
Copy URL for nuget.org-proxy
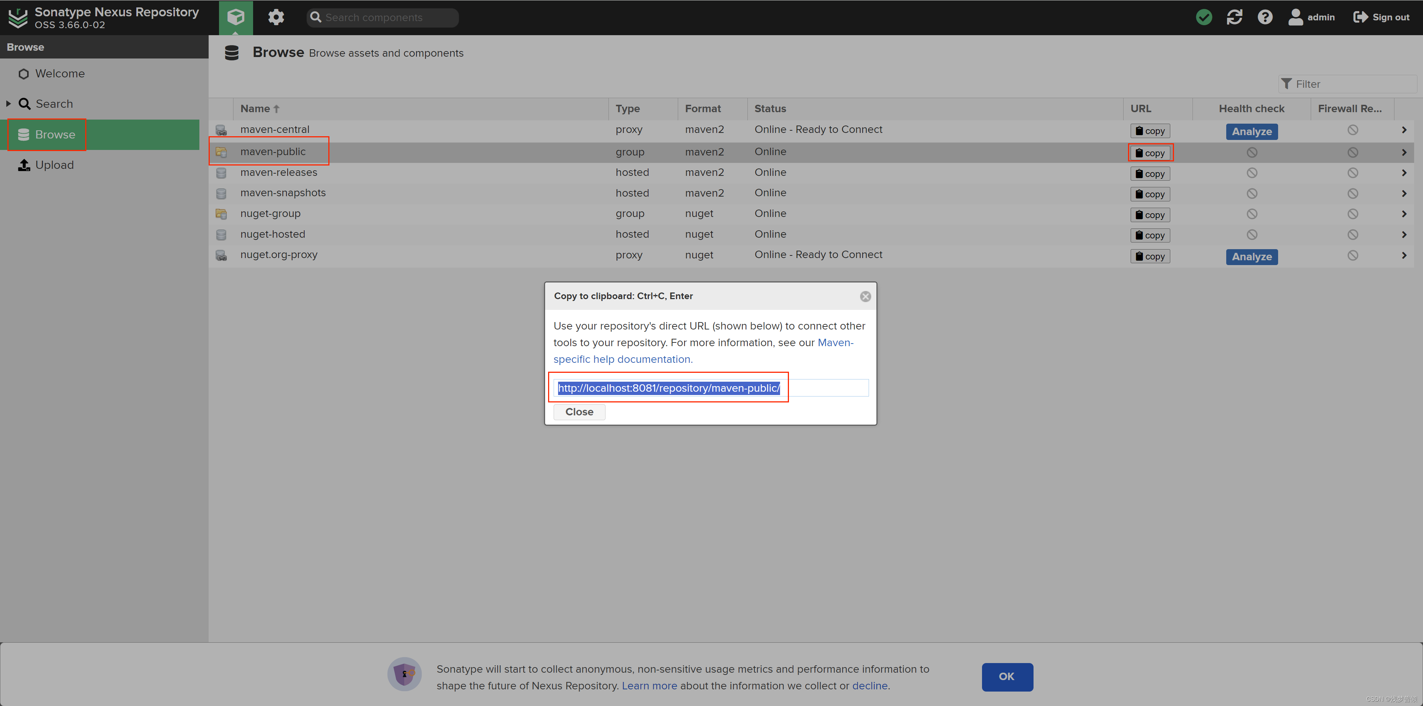tap(1150, 256)
